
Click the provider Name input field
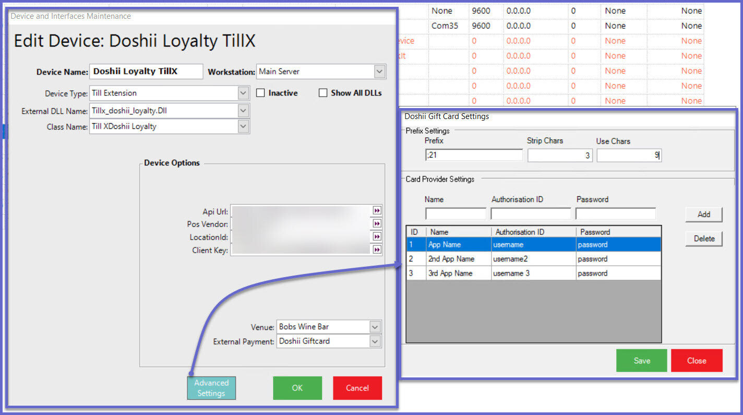coord(456,214)
